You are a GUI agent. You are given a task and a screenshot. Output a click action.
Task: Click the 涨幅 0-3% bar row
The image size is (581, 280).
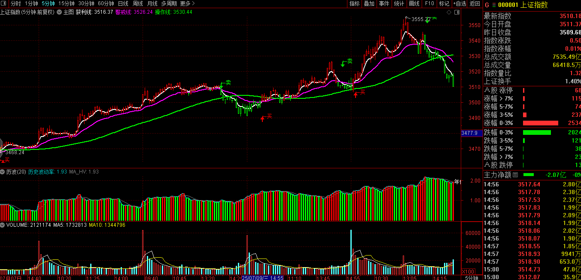pos(532,123)
